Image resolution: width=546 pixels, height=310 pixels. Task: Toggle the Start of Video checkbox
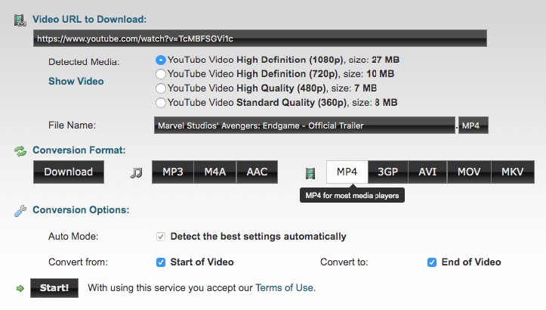click(x=161, y=262)
